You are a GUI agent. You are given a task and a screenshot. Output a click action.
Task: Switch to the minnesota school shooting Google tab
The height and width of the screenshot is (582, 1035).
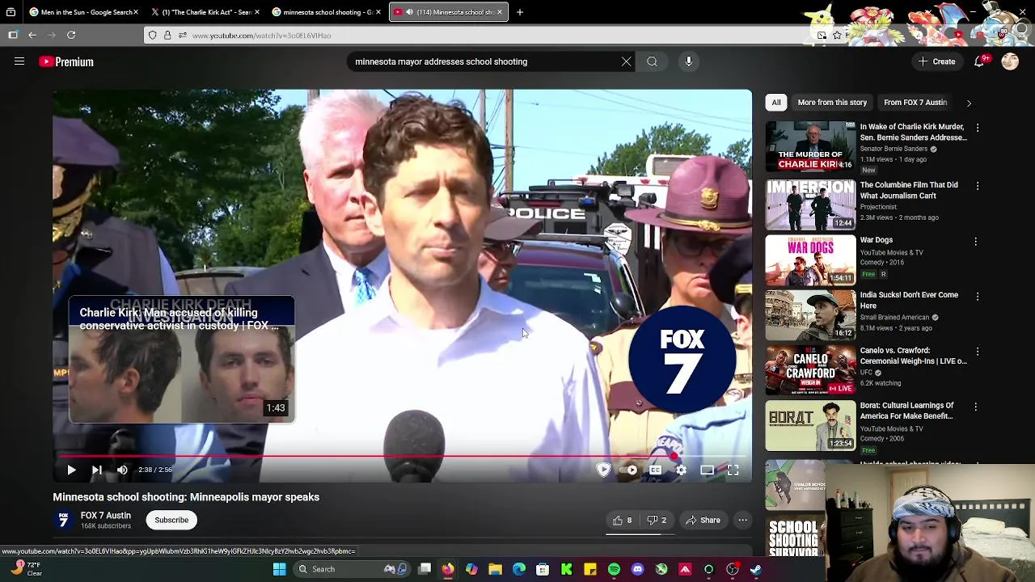coord(325,12)
